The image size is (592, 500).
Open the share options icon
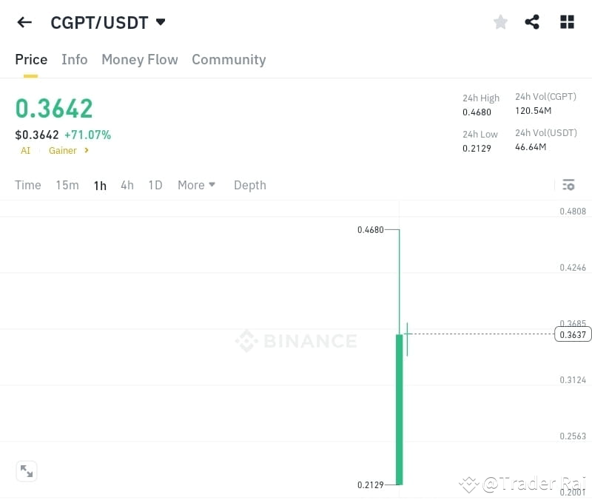[x=533, y=22]
